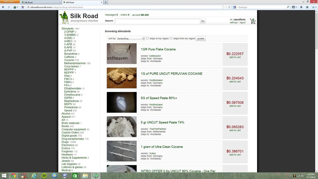The width and height of the screenshot is (318, 179).
Task: Go to the browser Home page icon
Action: point(307,7)
